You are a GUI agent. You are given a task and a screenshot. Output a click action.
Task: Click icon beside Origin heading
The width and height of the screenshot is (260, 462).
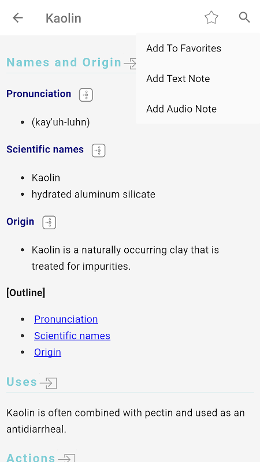(49, 222)
